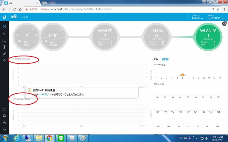Image resolution: width=228 pixels, height=142 pixels.
Task: Click the Mbps throughput gauge
Action: click(53, 37)
